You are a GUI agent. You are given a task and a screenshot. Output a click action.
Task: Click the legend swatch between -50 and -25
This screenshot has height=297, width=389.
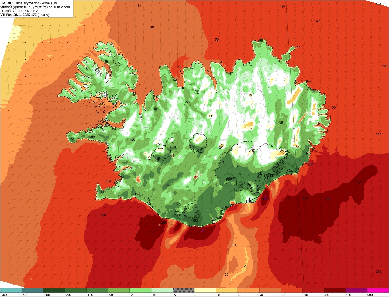pyautogui.click(x=119, y=290)
